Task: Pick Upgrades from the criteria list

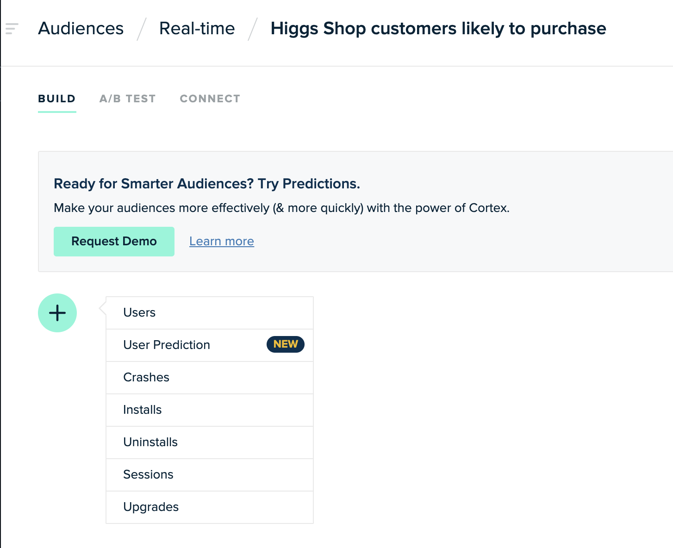Action: click(x=210, y=507)
